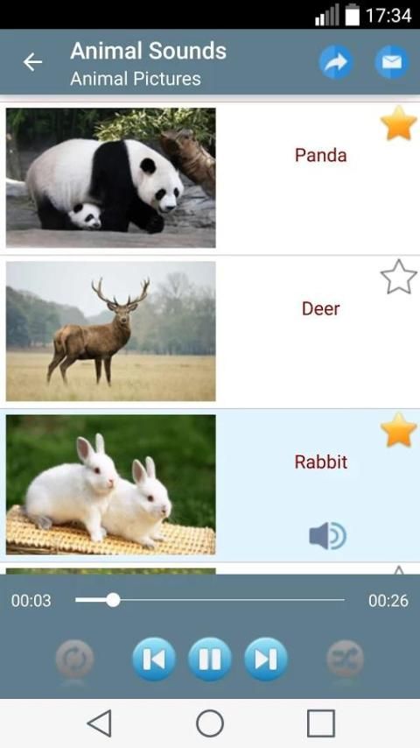420x748 pixels.
Task: Unfavorite the Panda star
Action: [x=398, y=123]
